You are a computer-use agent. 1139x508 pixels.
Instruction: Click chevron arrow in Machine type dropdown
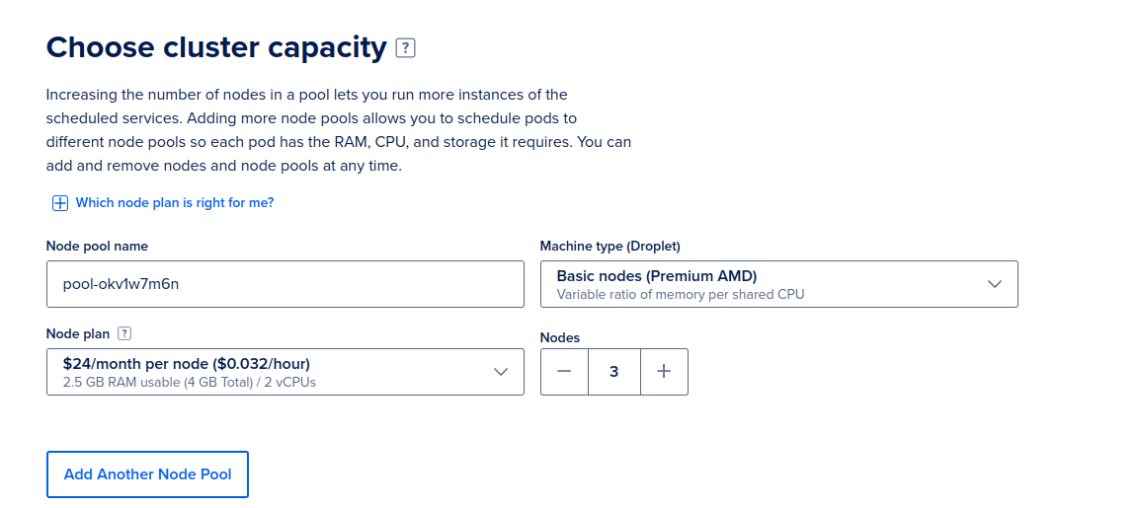point(995,284)
